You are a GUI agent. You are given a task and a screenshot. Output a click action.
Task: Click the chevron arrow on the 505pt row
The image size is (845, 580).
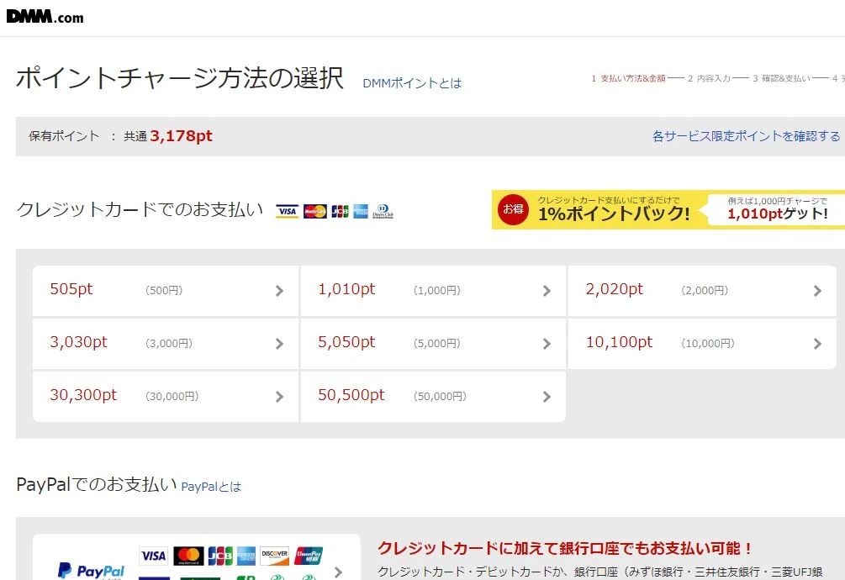(279, 291)
